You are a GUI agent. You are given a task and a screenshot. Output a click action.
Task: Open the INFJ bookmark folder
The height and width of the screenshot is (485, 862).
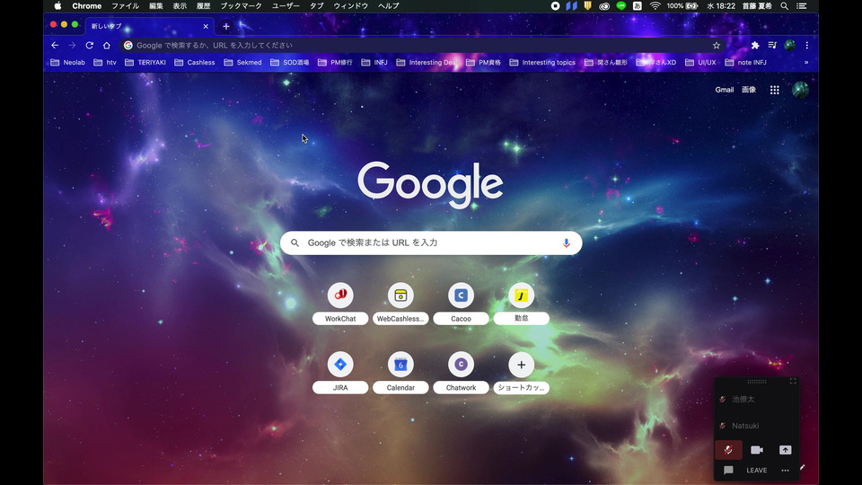(374, 63)
